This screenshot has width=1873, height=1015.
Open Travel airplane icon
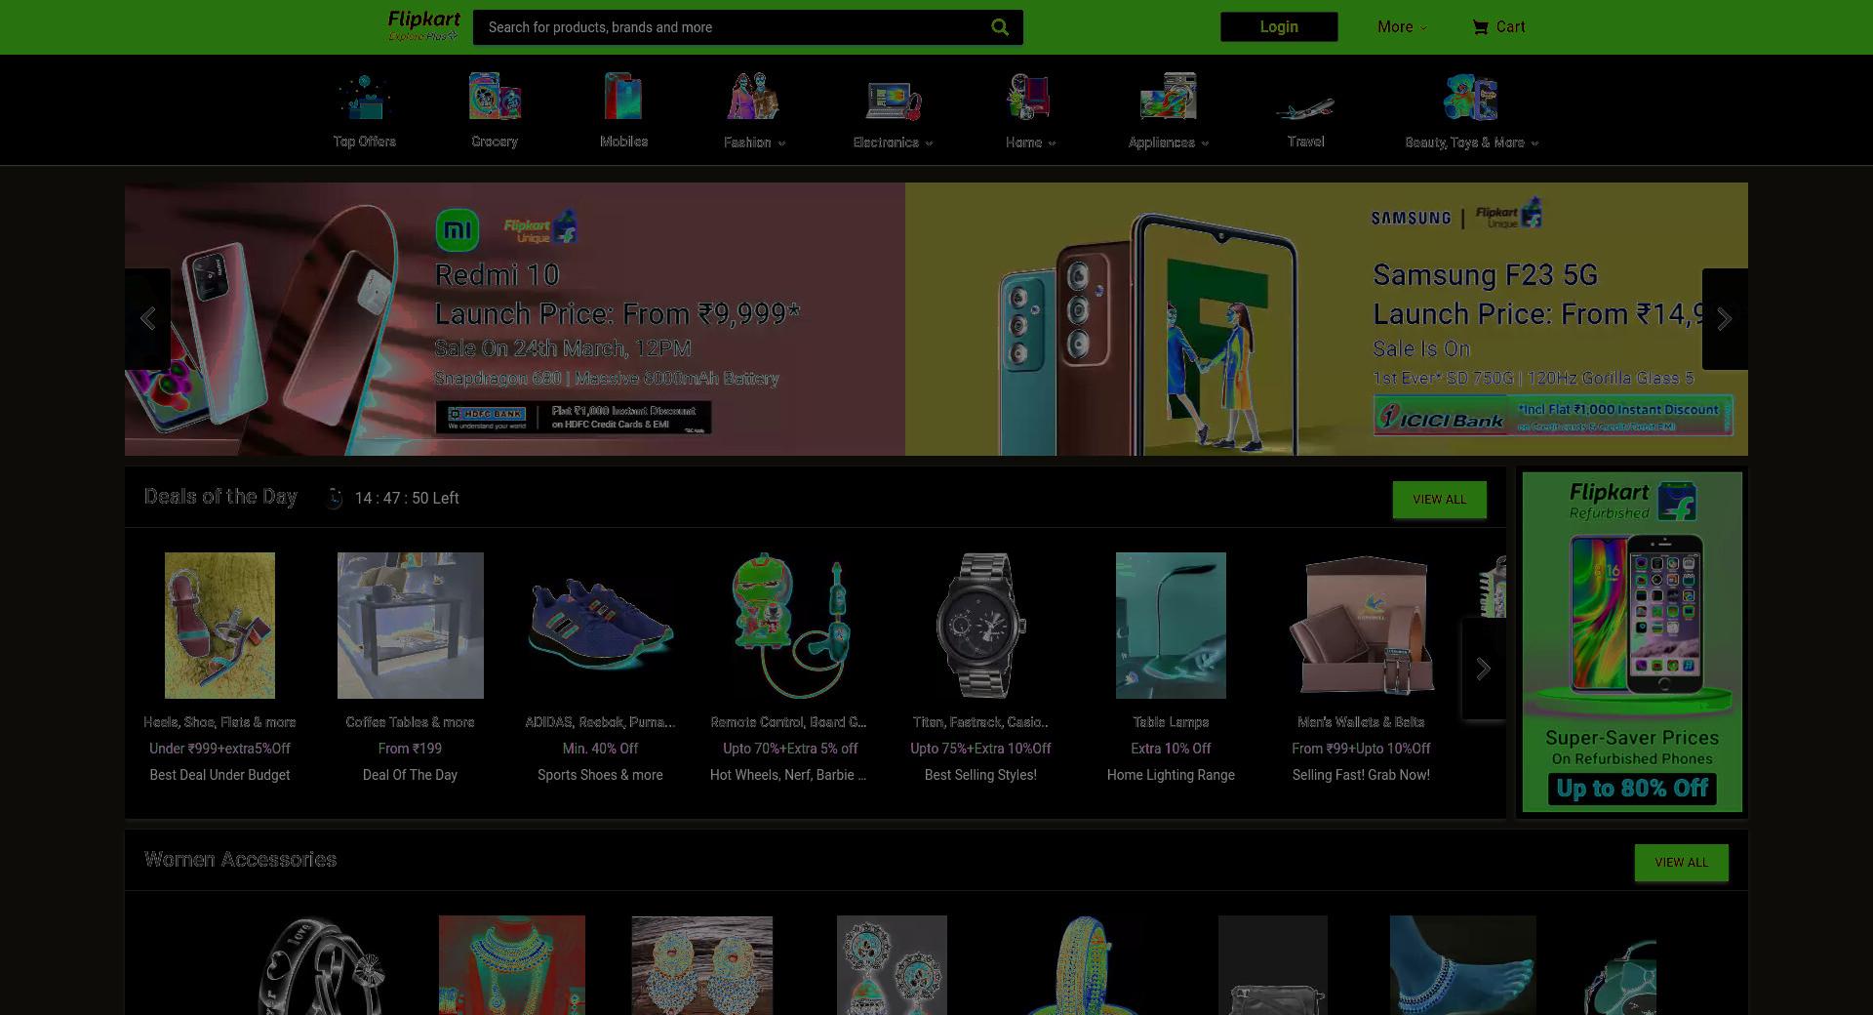pos(1305,105)
